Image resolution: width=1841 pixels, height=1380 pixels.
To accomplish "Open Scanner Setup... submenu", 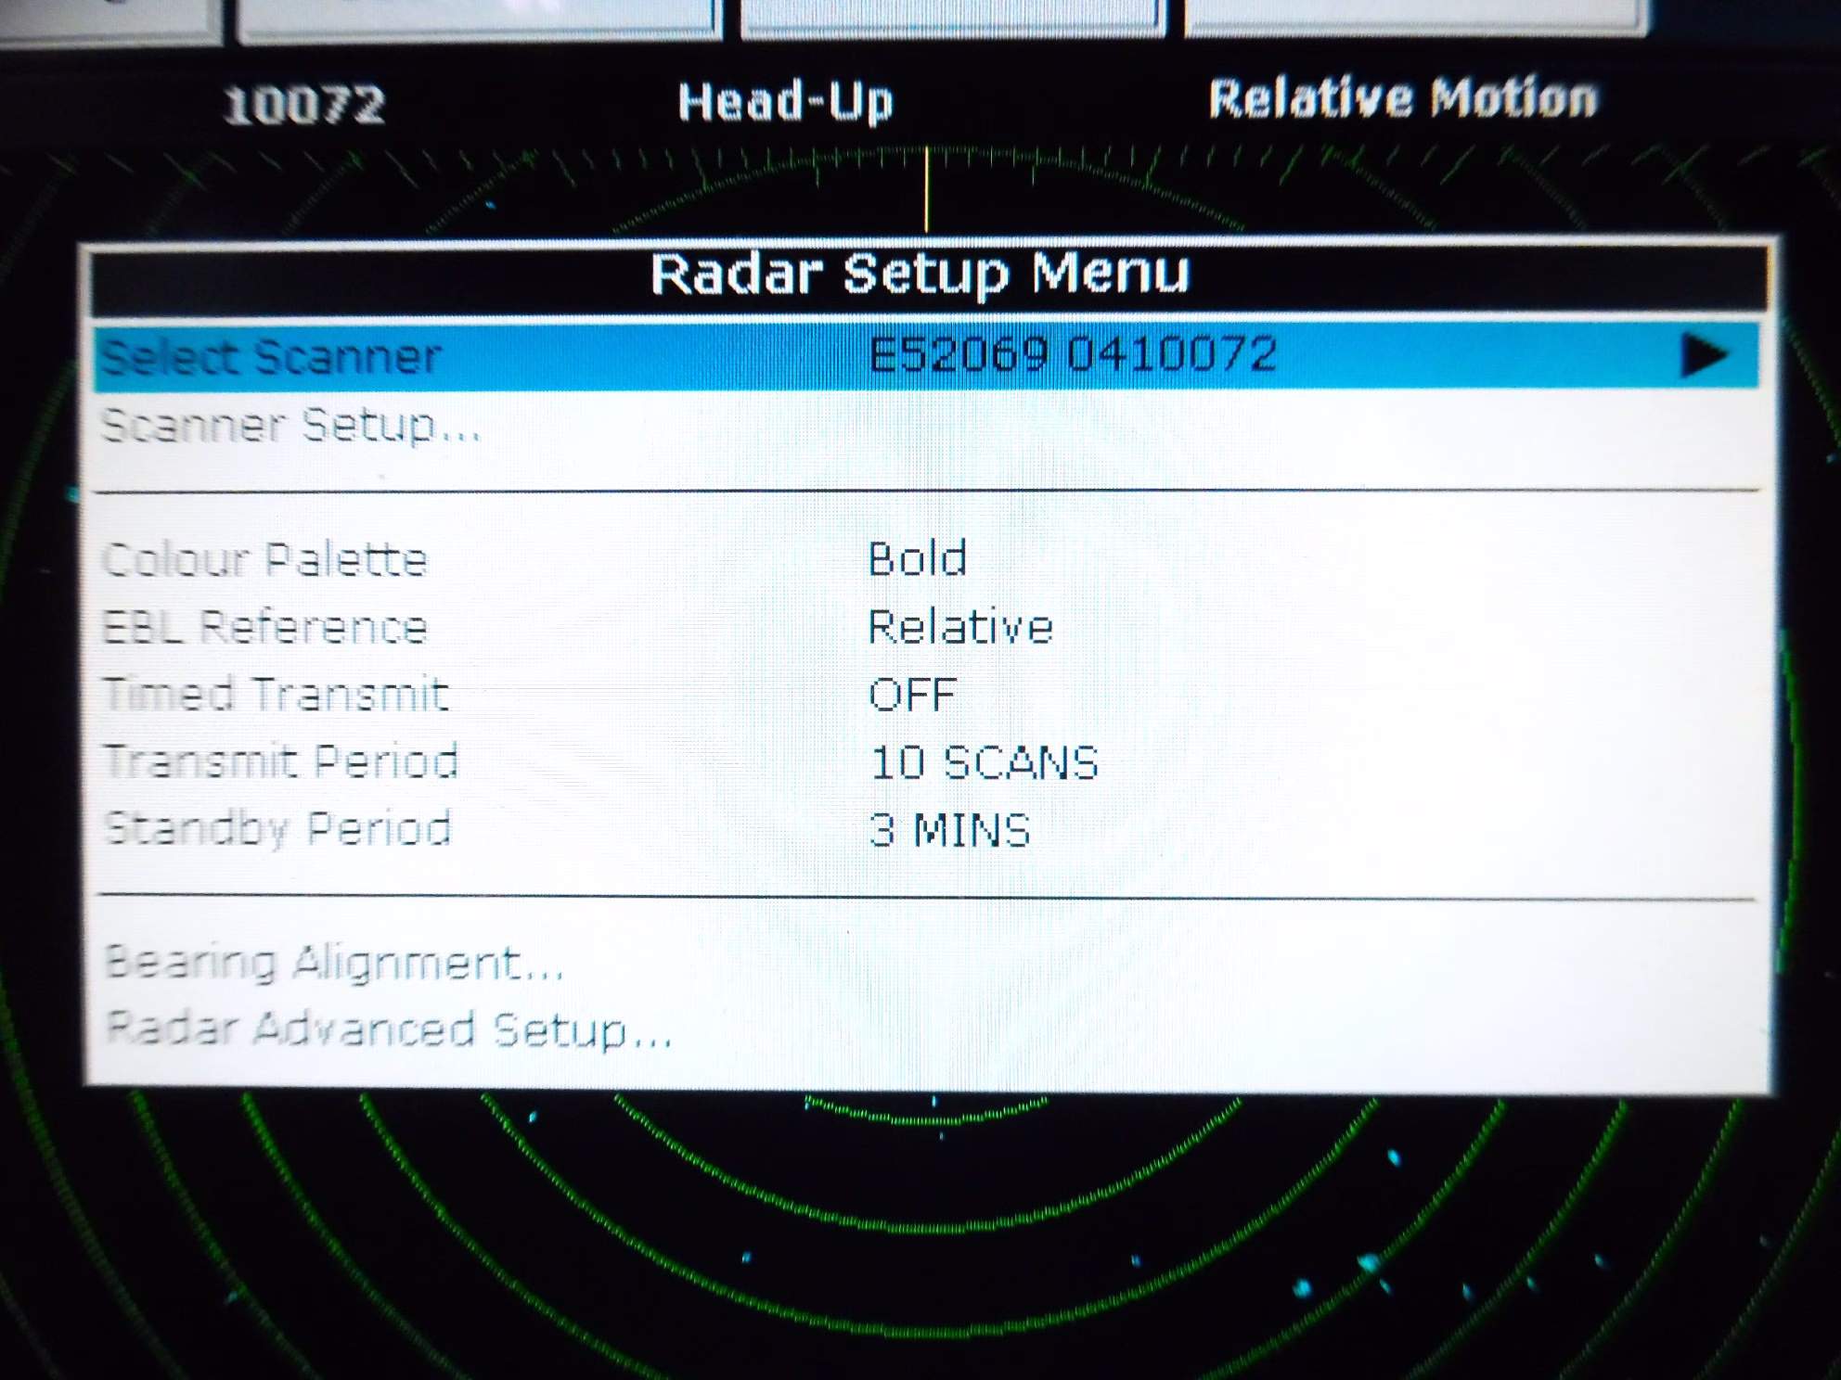I will click(x=290, y=427).
